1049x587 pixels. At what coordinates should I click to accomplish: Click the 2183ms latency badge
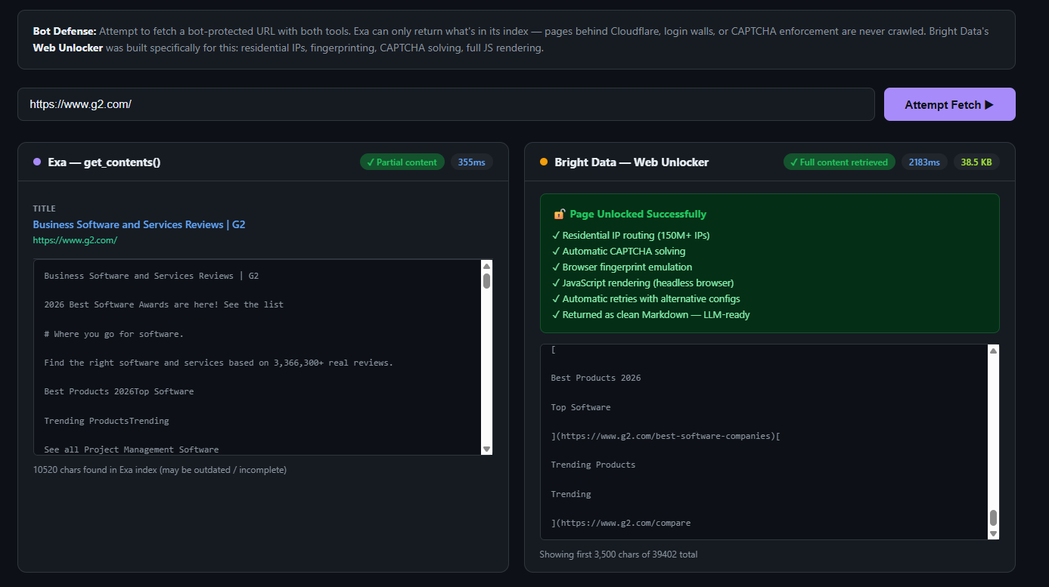[923, 162]
